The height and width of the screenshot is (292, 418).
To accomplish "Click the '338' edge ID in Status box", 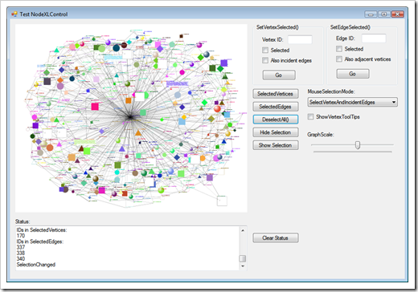I will coord(21,253).
